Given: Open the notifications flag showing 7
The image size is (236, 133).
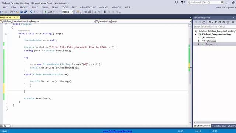Looking at the screenshot, I should [183, 3].
